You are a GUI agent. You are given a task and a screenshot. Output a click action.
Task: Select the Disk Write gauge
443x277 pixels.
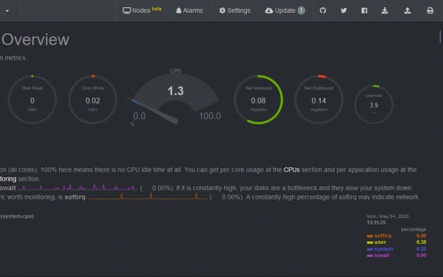pyautogui.click(x=93, y=100)
